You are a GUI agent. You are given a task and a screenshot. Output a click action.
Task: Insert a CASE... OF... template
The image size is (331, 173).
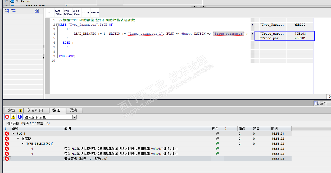[x=59, y=12]
